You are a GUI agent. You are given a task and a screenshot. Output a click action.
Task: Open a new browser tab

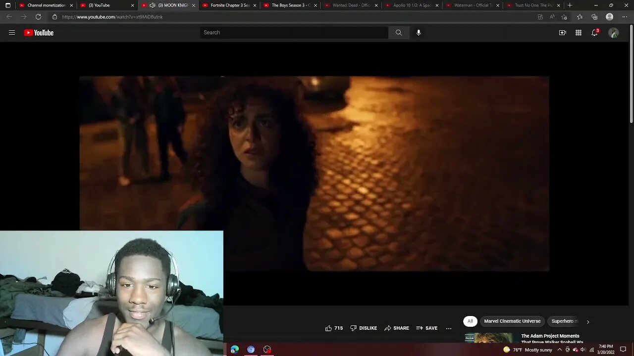coord(570,5)
